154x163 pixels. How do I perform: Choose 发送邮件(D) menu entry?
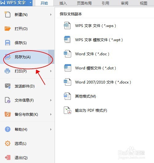[27, 86]
